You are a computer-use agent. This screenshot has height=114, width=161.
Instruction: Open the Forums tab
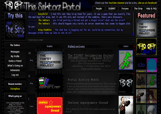click(x=125, y=9)
